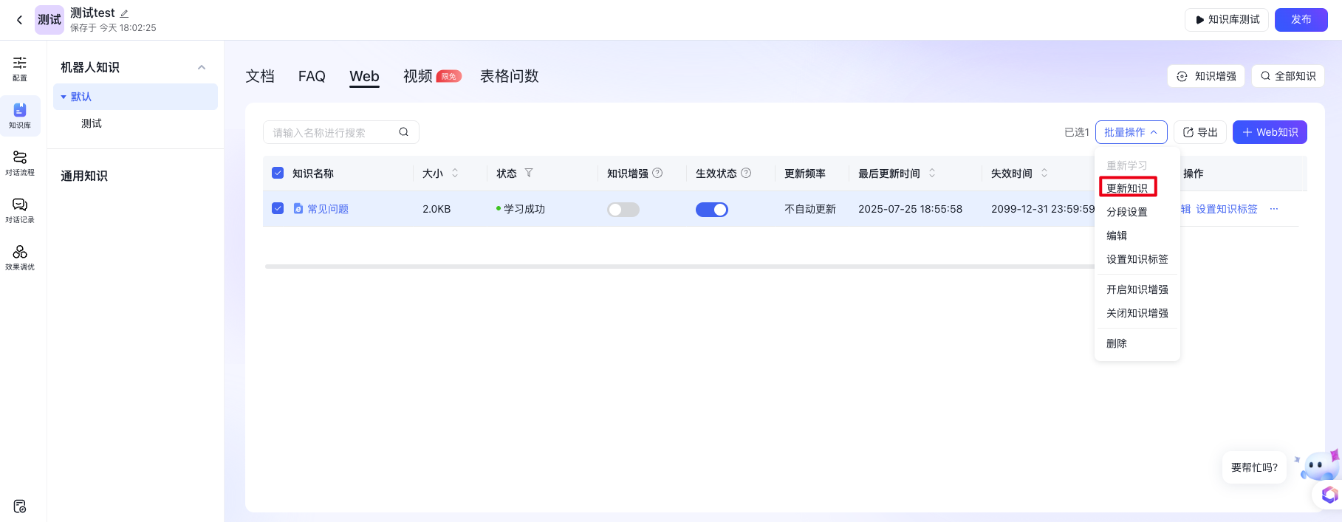
Task: Click the back arrow at top left
Action: pos(19,20)
